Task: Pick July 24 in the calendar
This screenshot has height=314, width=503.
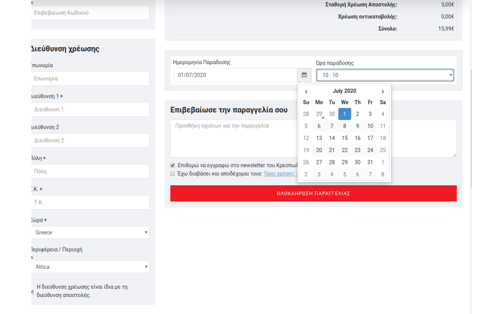Action: pos(370,150)
